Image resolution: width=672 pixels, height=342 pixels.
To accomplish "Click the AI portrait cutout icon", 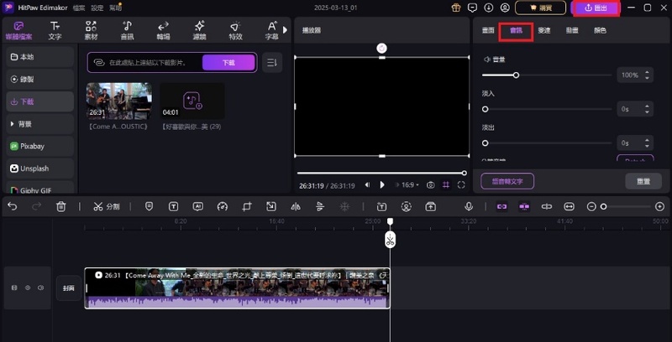I will (x=406, y=207).
